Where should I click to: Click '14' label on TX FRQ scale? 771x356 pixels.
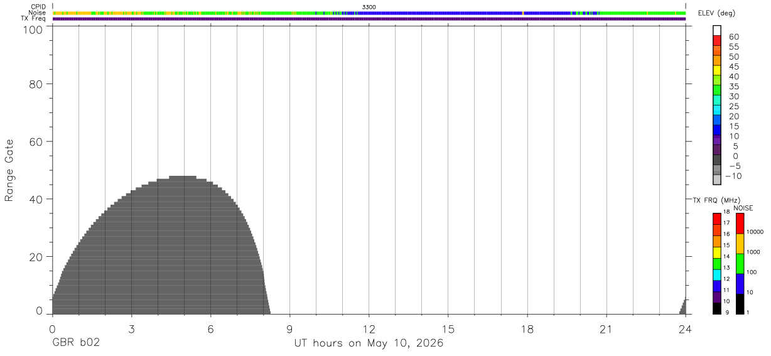click(726, 256)
